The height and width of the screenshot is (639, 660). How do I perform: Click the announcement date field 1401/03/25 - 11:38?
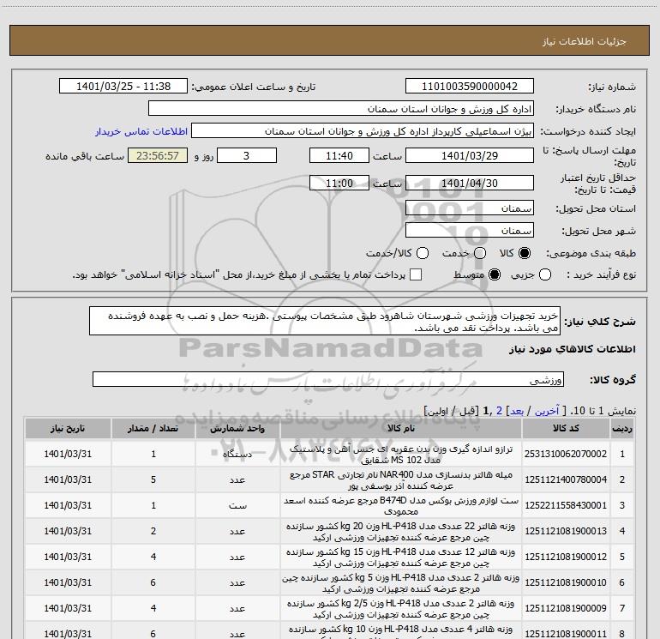[x=123, y=87]
